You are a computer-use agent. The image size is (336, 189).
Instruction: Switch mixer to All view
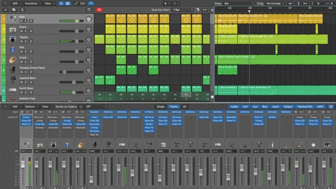184,106
